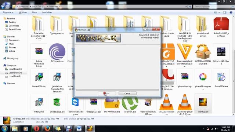Click Back navigation arrow in Explorer

pyautogui.click(x=3, y=7)
